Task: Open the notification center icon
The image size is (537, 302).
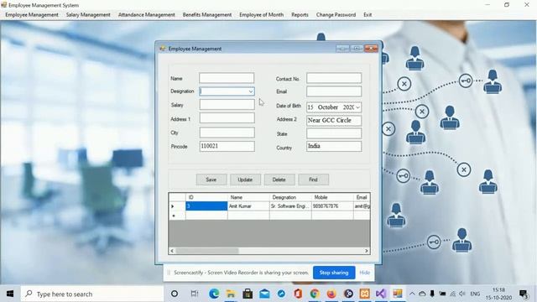Action: [x=524, y=294]
